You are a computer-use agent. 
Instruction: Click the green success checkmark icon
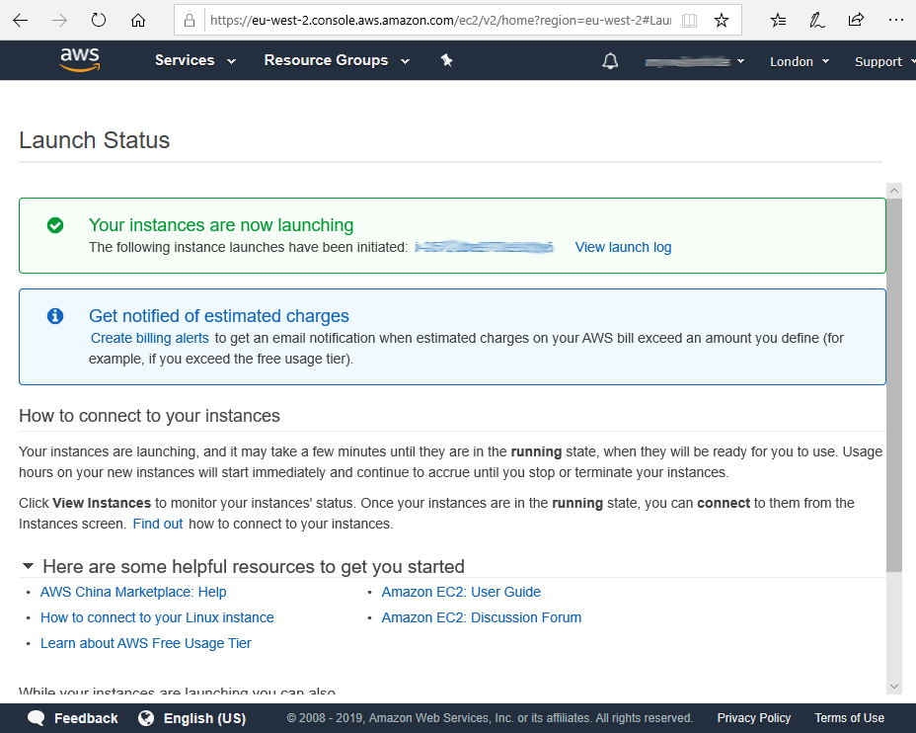coord(55,225)
